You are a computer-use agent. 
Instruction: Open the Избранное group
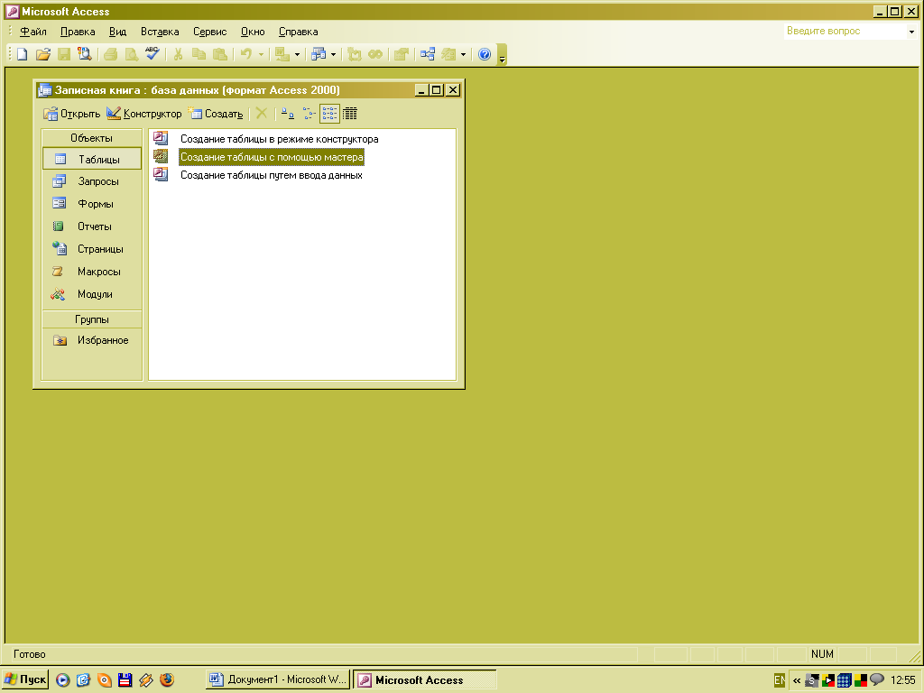(92, 340)
